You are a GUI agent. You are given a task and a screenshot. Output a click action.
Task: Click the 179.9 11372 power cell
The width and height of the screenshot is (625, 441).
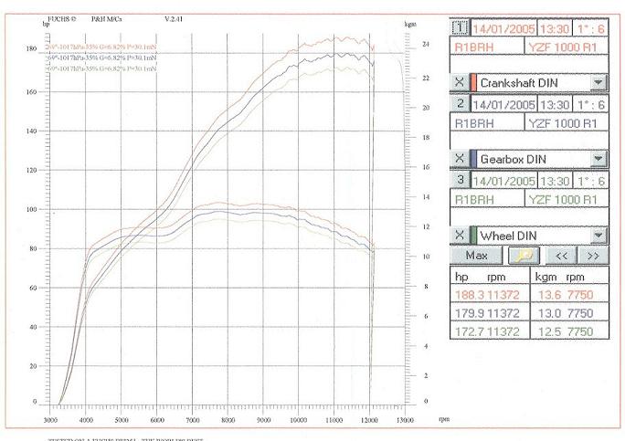(x=490, y=313)
